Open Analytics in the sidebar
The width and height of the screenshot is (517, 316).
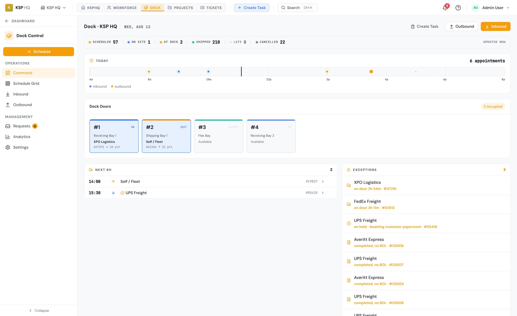39,137
